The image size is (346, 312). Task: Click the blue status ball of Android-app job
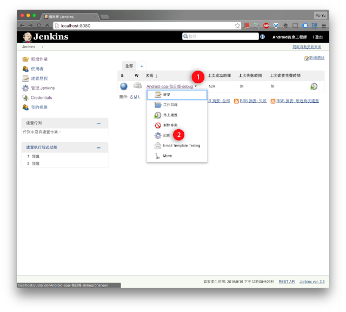[x=124, y=87]
